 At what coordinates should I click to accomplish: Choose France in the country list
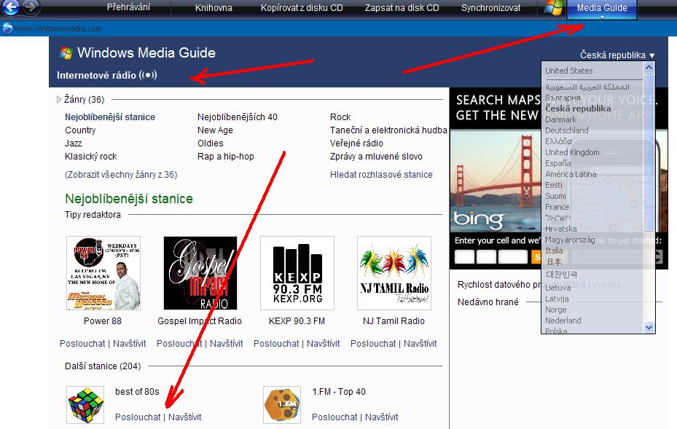[x=557, y=207]
